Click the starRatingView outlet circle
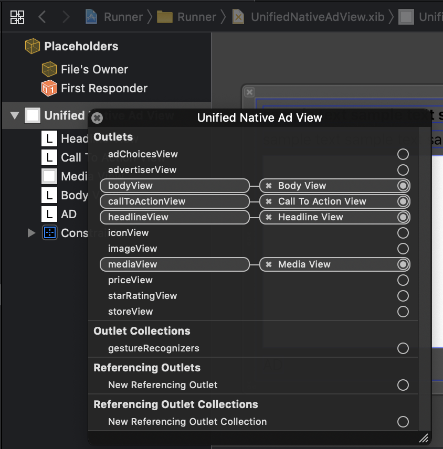 point(403,296)
